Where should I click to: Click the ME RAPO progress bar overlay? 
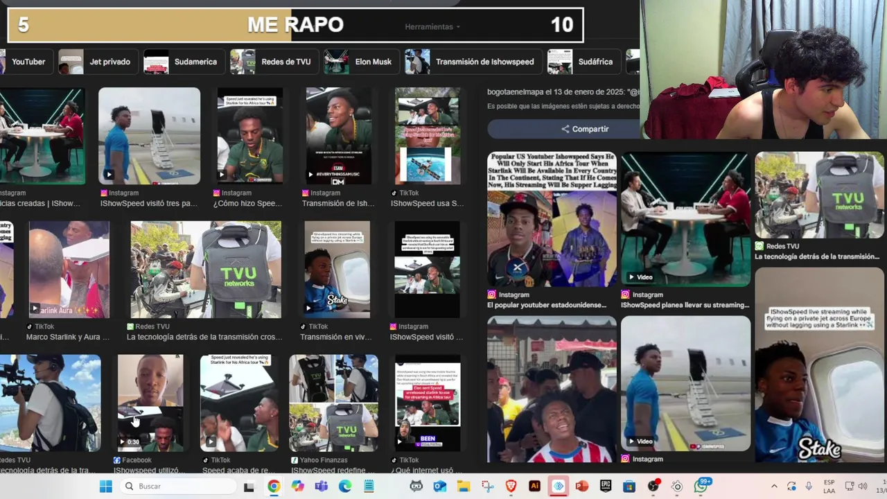click(x=296, y=25)
